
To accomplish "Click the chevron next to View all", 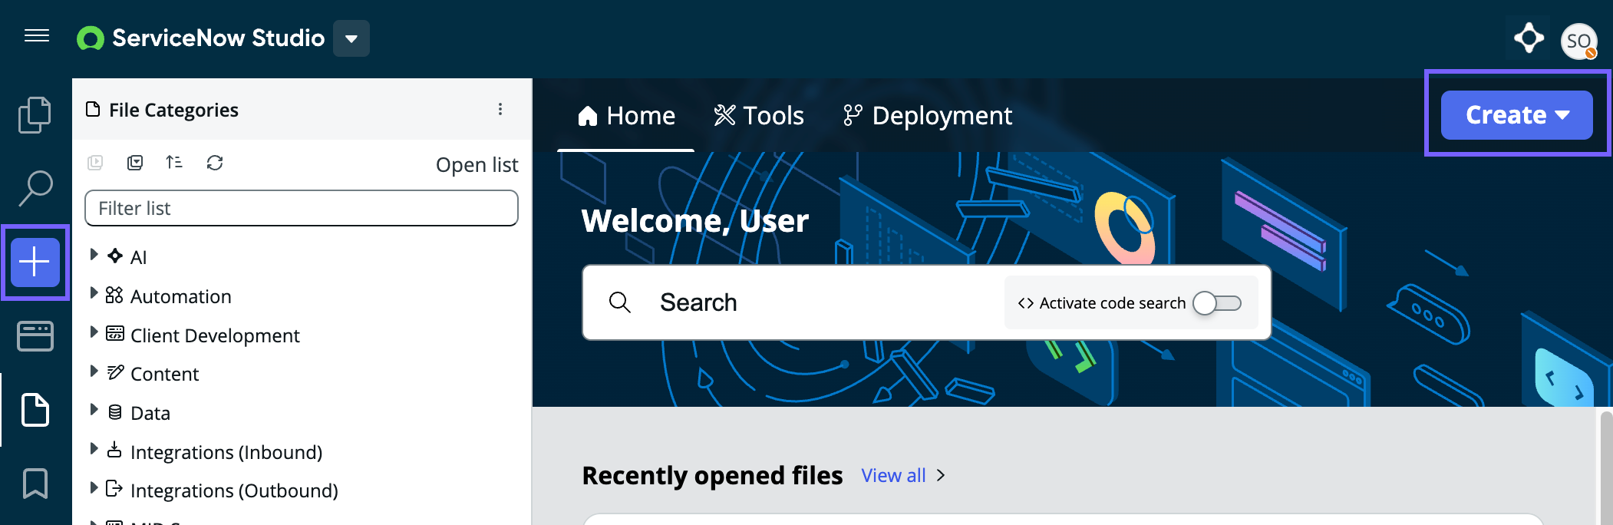I will (941, 476).
